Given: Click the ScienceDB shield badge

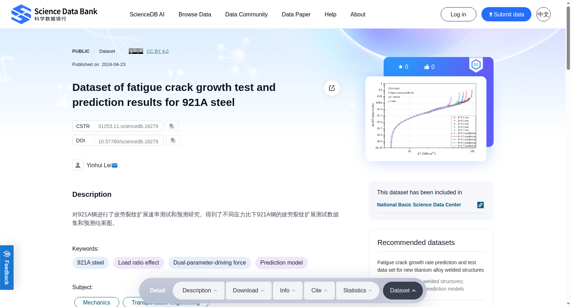Looking at the screenshot, I should click(x=476, y=65).
